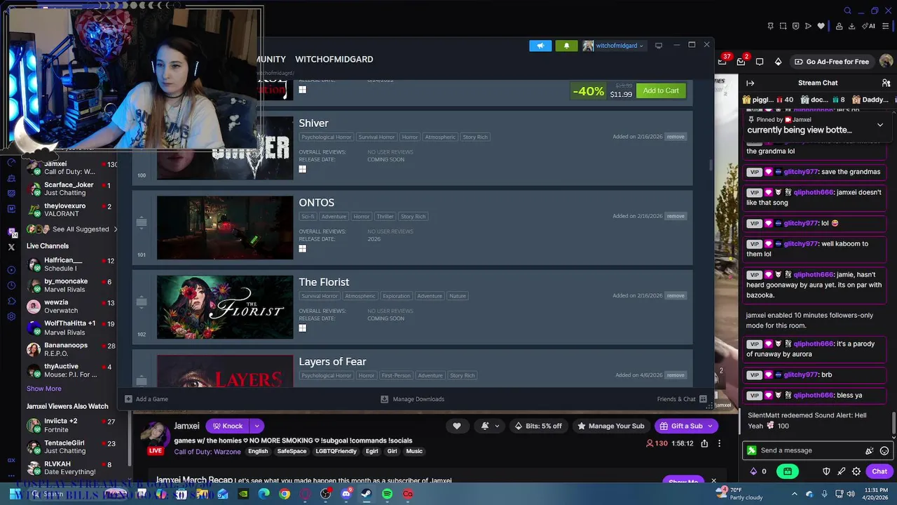
Task: Open Spotify from the taskbar
Action: tap(388, 494)
